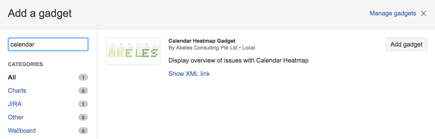This screenshot has width=435, height=139.
Task: Open the Manage gadgets link
Action: click(x=392, y=13)
